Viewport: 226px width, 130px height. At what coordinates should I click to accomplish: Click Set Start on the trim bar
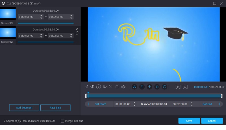tap(100, 104)
